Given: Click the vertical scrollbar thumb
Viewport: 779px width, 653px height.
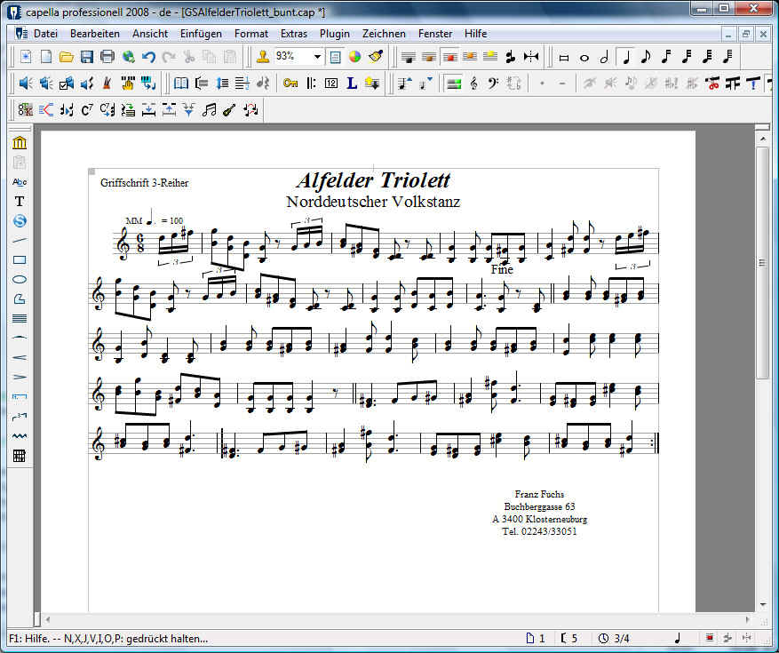Looking at the screenshot, I should (x=762, y=262).
